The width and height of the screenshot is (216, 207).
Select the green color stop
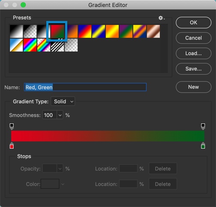pyautogui.click(x=203, y=146)
